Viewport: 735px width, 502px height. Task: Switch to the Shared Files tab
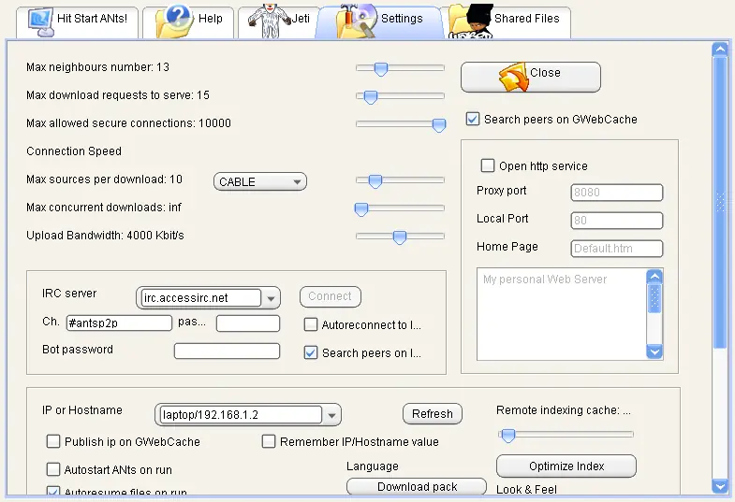click(x=506, y=22)
